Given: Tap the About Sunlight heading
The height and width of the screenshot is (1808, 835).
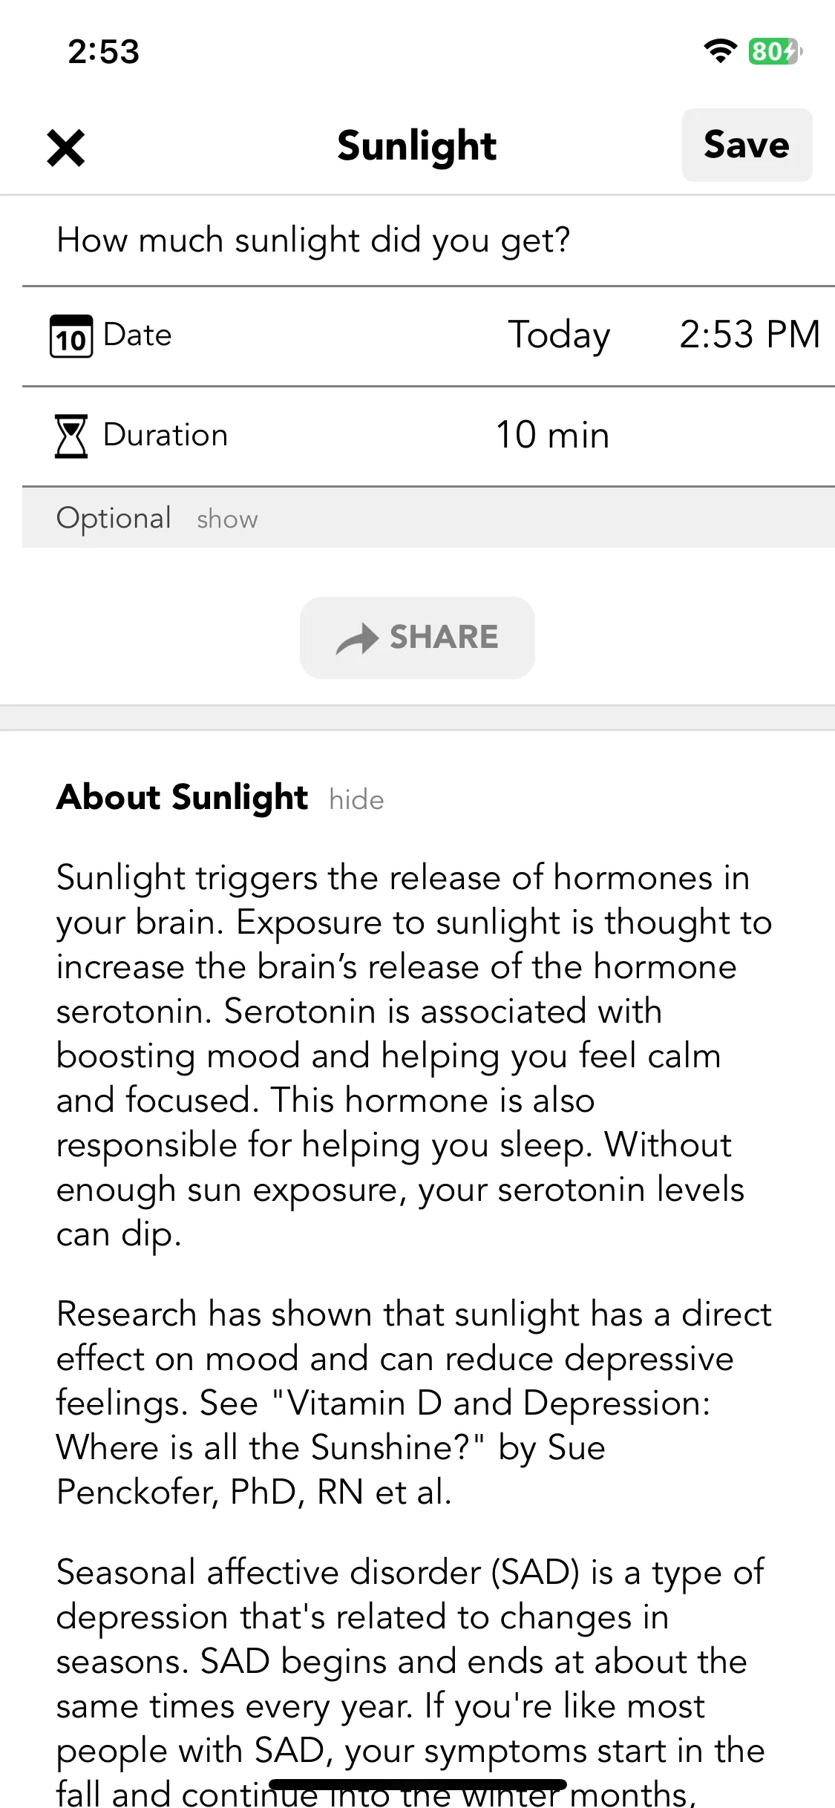Looking at the screenshot, I should [x=182, y=798].
